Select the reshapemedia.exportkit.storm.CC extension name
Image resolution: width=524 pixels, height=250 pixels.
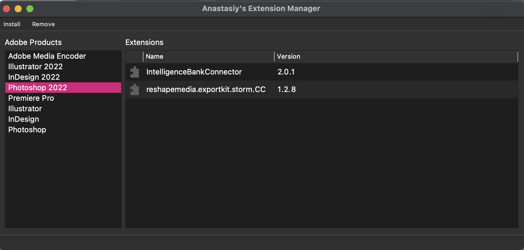click(x=206, y=89)
